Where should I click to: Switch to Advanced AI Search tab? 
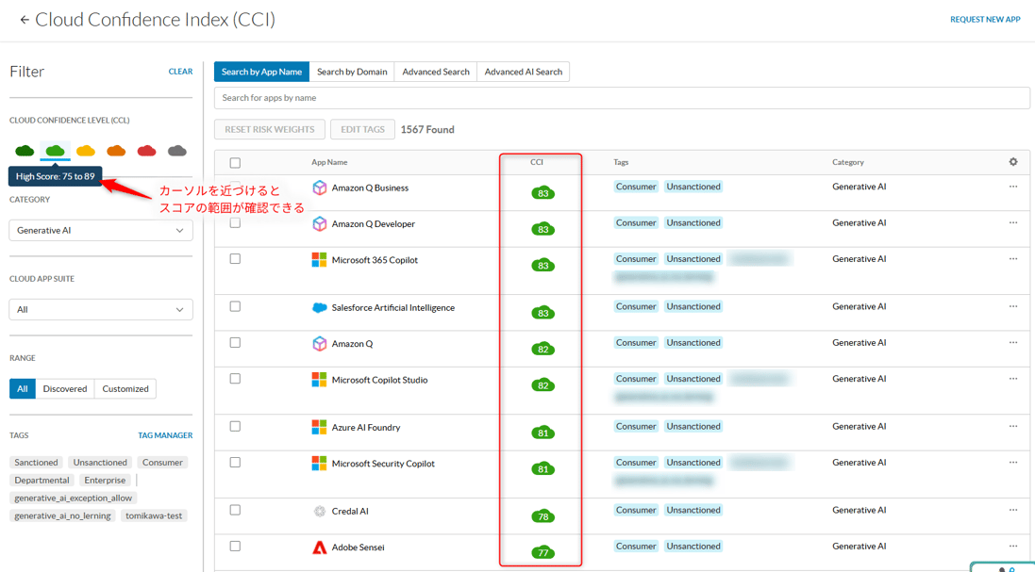point(523,72)
